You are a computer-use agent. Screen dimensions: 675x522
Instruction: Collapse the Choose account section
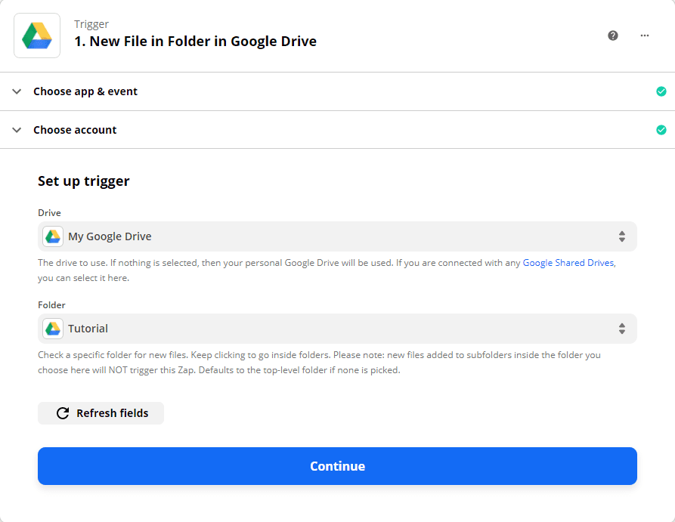click(17, 129)
